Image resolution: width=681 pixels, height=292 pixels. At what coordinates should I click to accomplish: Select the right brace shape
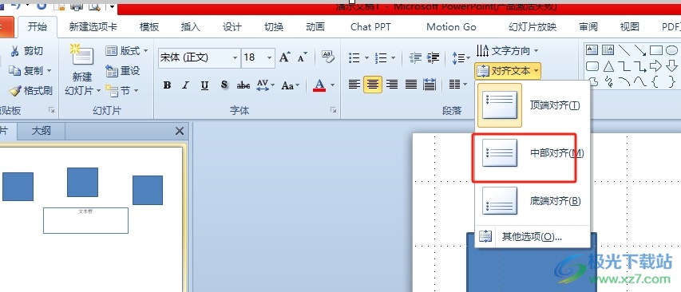pos(672,81)
